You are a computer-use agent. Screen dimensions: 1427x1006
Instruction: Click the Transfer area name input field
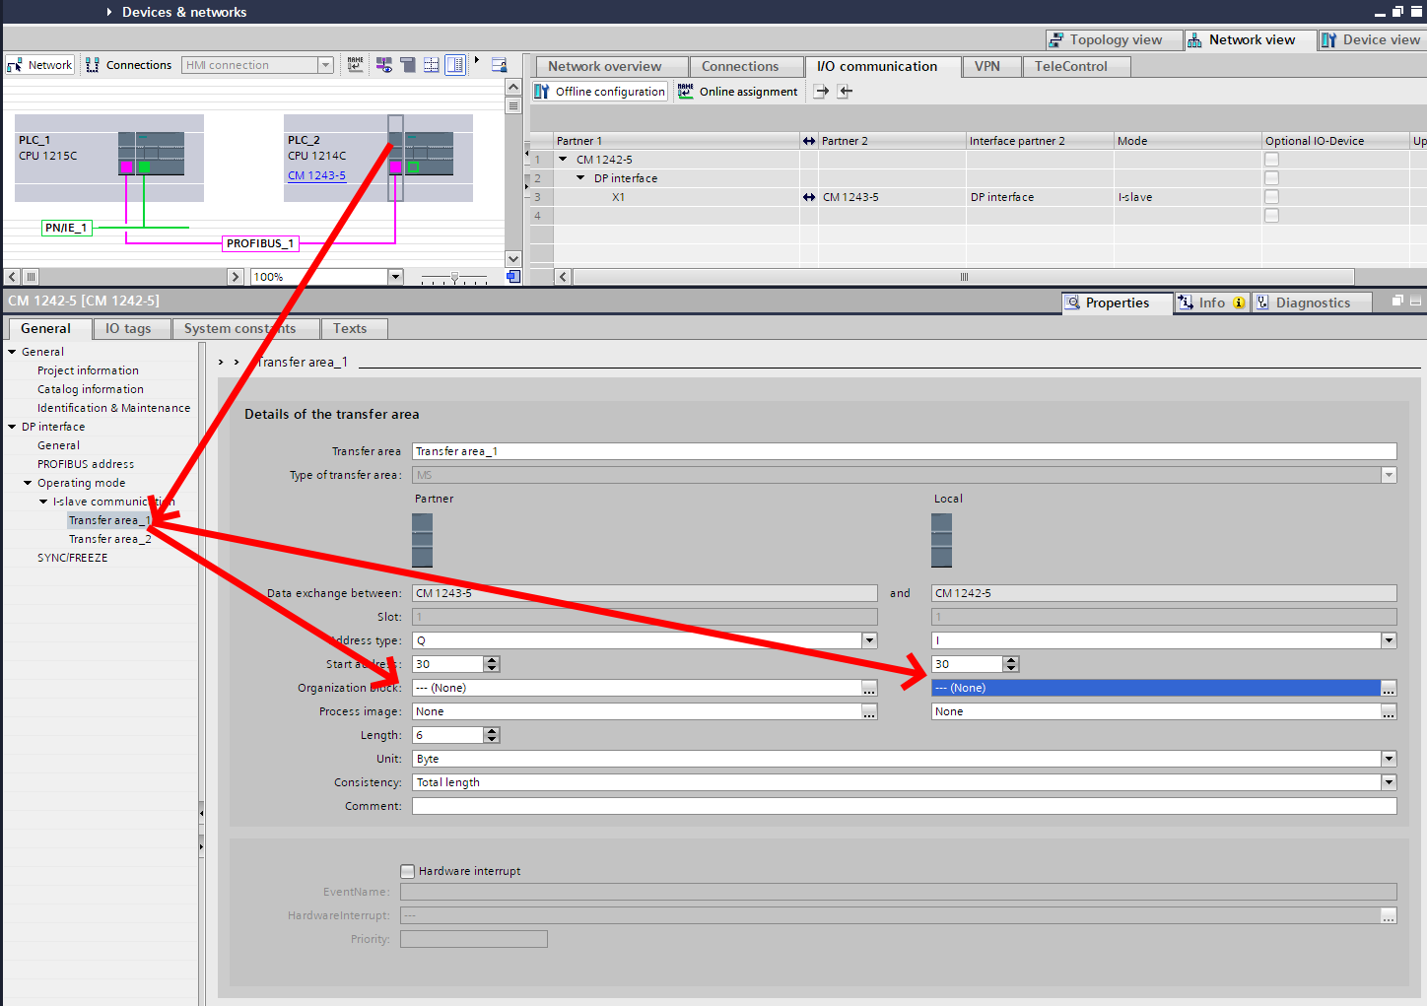tap(904, 451)
